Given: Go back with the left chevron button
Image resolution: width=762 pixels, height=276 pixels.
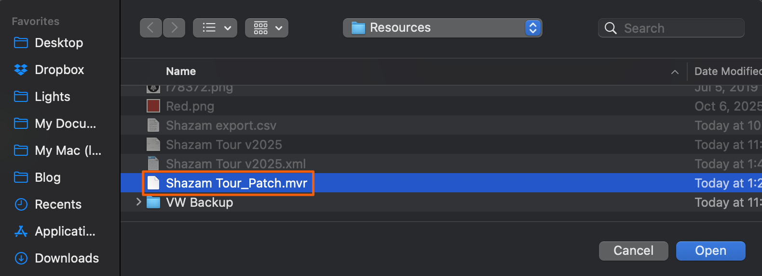Looking at the screenshot, I should [150, 28].
